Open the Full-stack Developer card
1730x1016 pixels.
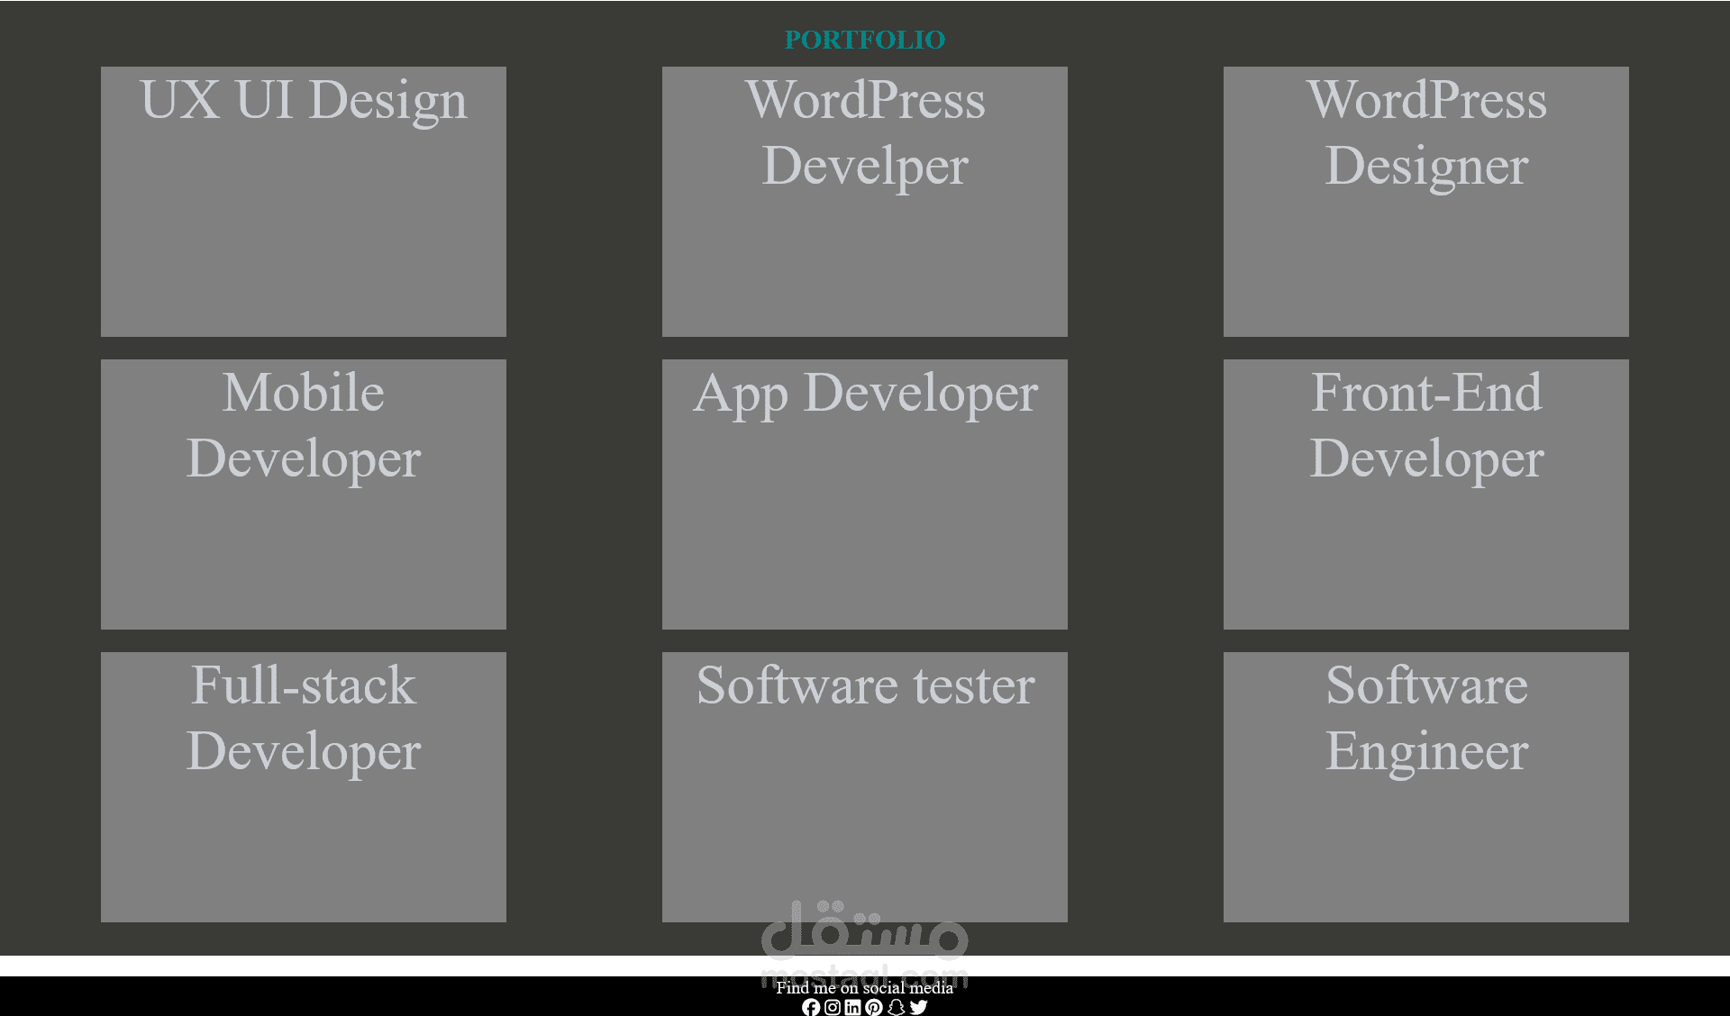[x=304, y=842]
